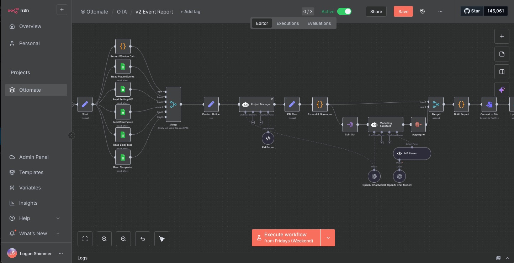
Task: Select the MA Parser code node
Action: (x=411, y=153)
